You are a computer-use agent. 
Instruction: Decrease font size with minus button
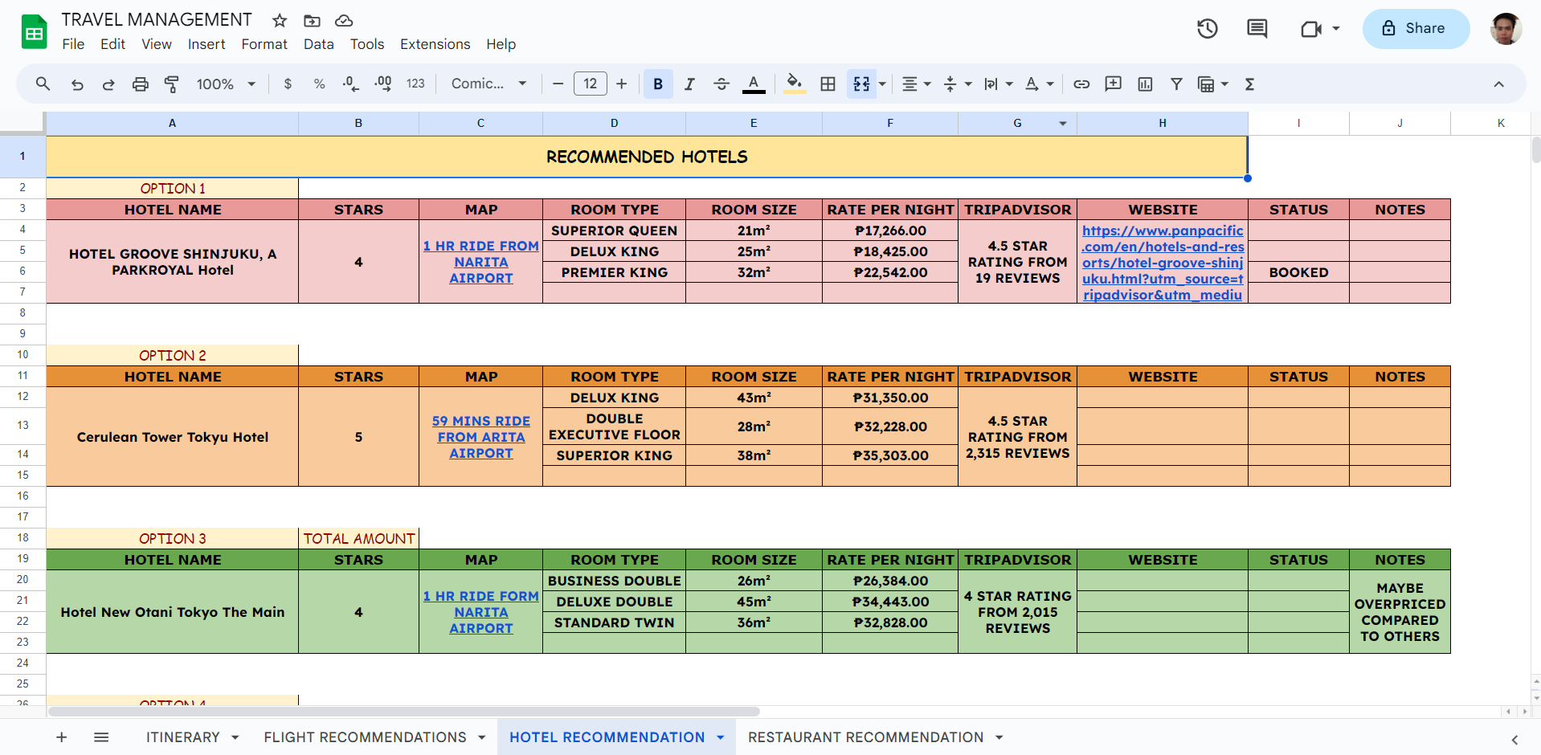tap(558, 84)
